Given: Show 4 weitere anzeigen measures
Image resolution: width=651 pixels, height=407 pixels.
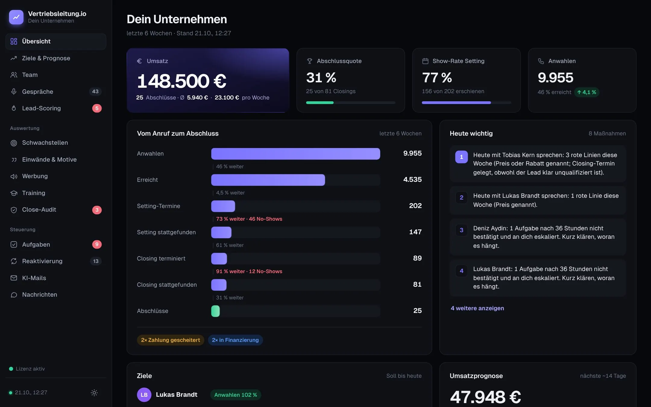Looking at the screenshot, I should point(477,308).
